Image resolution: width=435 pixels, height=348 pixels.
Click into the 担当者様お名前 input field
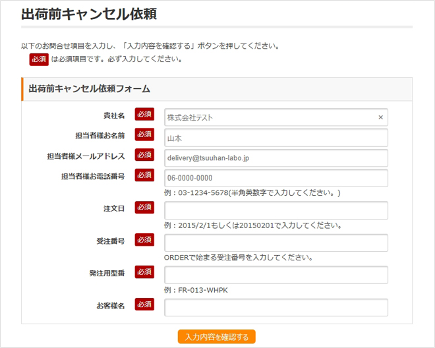pyautogui.click(x=275, y=138)
